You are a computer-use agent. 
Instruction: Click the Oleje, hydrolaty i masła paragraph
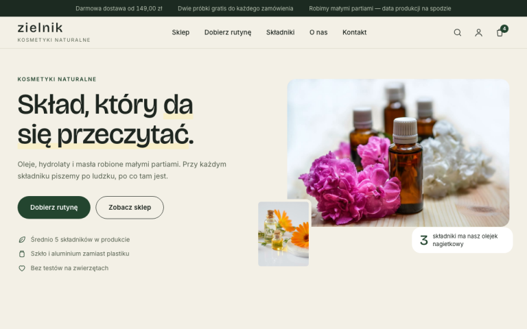(122, 170)
